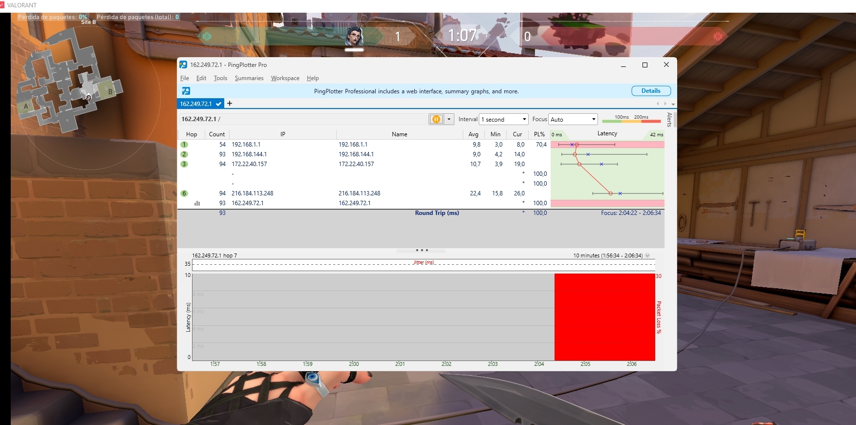Click the Avg column header
Image resolution: width=856 pixels, height=425 pixels.
(473, 134)
